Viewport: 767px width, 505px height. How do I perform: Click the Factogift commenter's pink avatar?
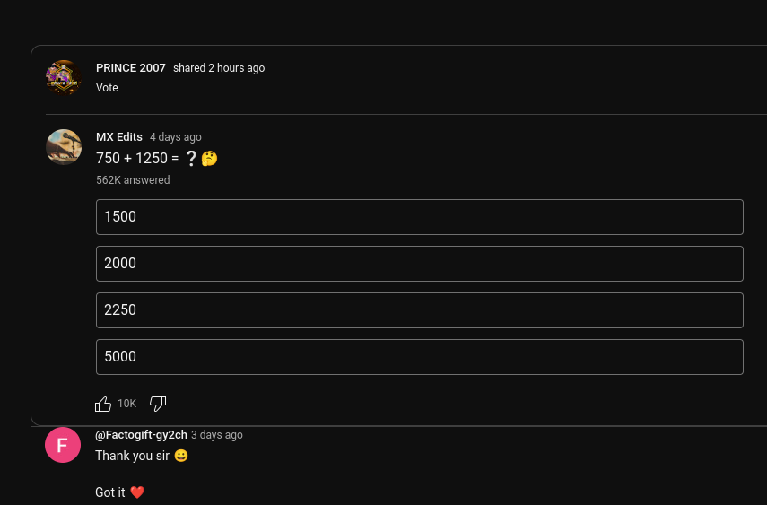click(x=63, y=445)
